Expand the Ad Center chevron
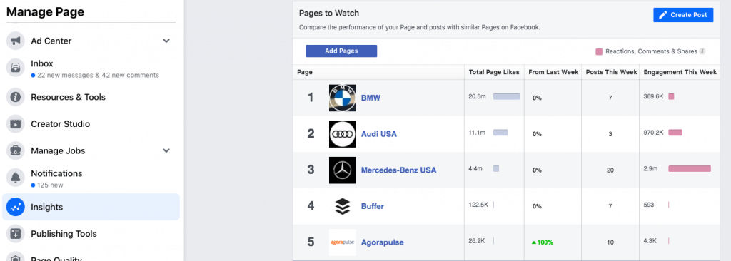 166,41
